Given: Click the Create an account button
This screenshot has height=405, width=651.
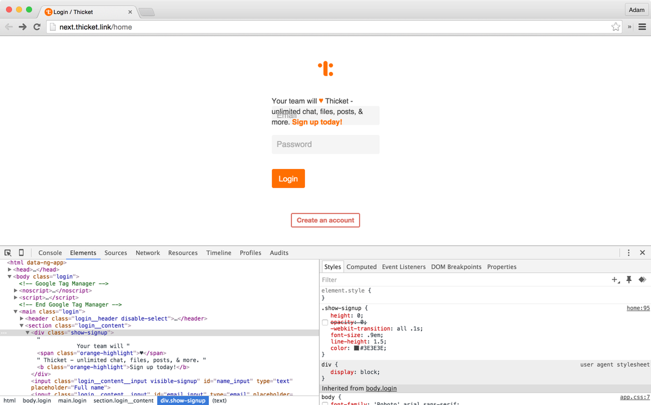Looking at the screenshot, I should (x=325, y=220).
